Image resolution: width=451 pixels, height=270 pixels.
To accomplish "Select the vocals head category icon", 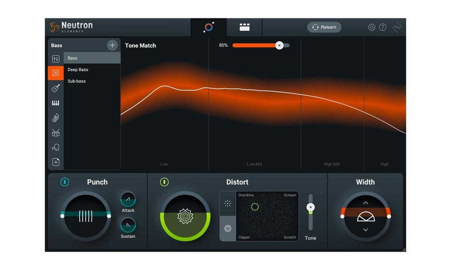I will [55, 148].
